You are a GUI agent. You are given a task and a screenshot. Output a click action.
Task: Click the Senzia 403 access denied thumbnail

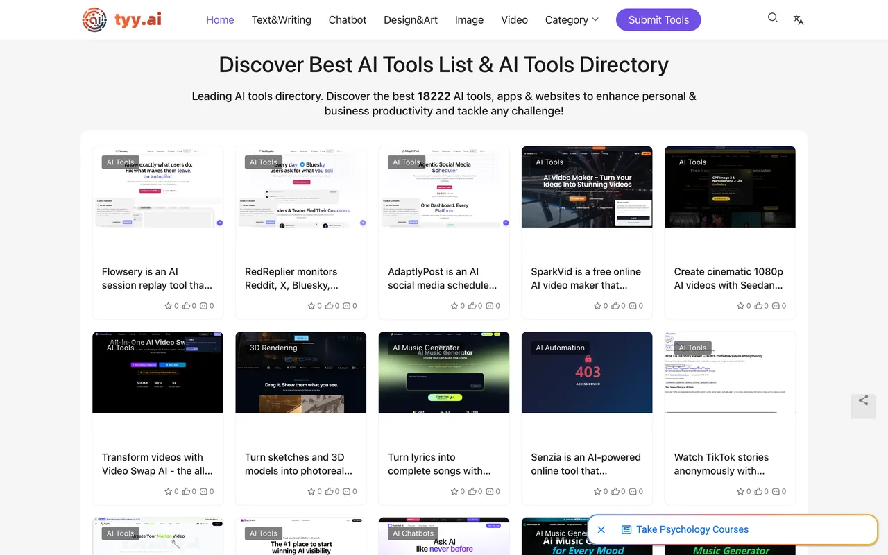[587, 373]
